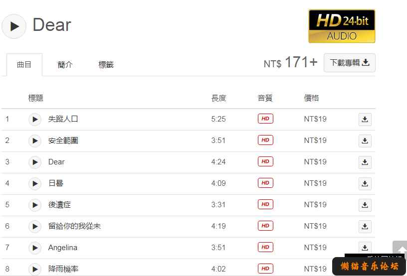Open the 標籤 tab
The image size is (407, 276).
(106, 65)
